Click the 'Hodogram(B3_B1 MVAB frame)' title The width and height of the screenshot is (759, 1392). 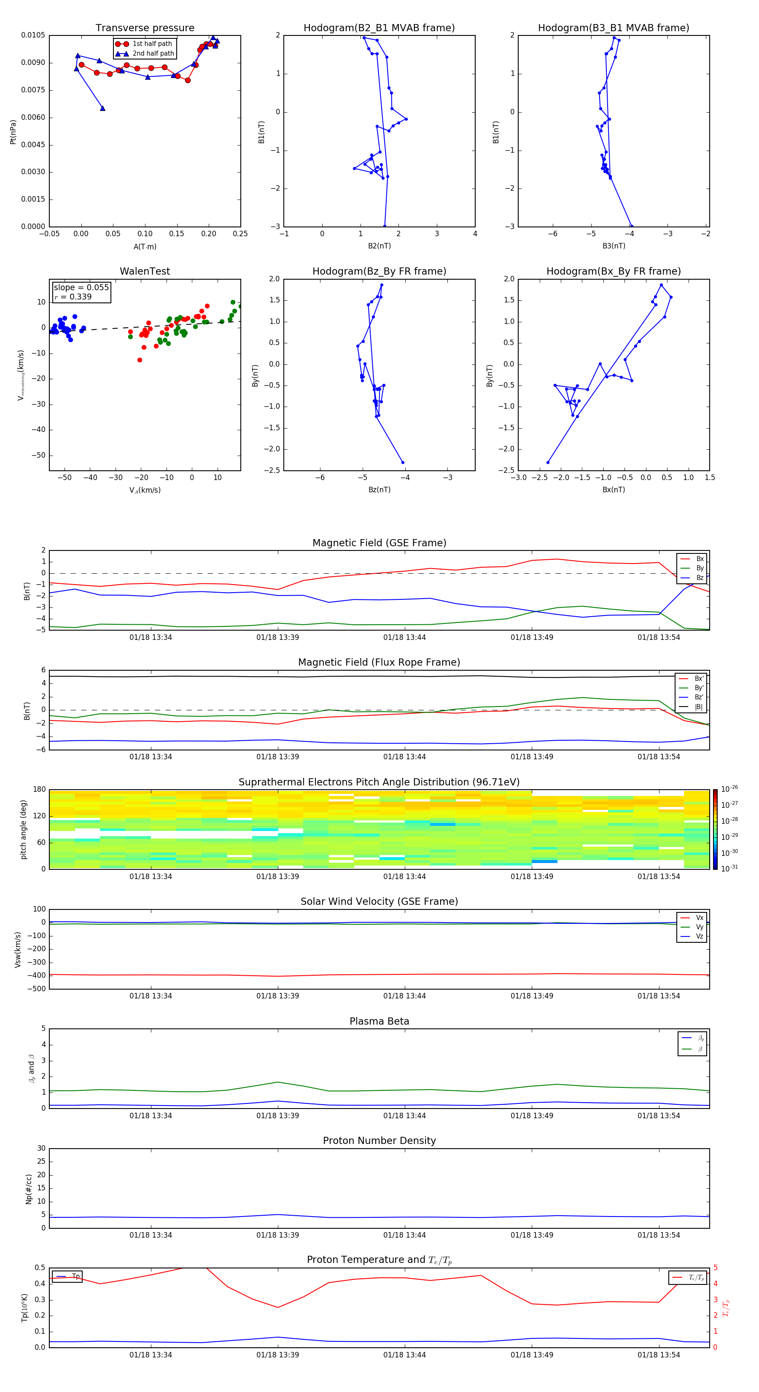coord(614,28)
